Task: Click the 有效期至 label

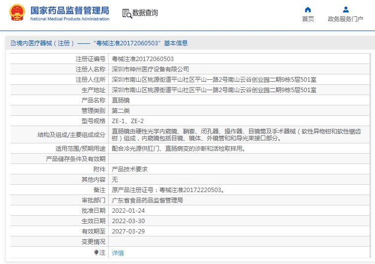Action: coord(93,231)
